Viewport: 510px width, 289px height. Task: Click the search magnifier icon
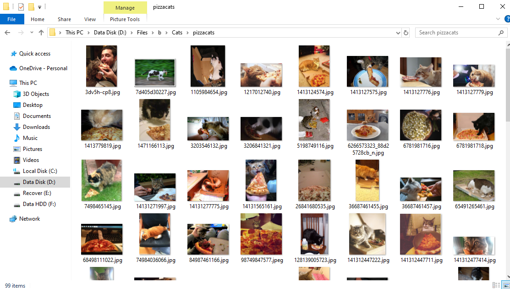point(501,33)
